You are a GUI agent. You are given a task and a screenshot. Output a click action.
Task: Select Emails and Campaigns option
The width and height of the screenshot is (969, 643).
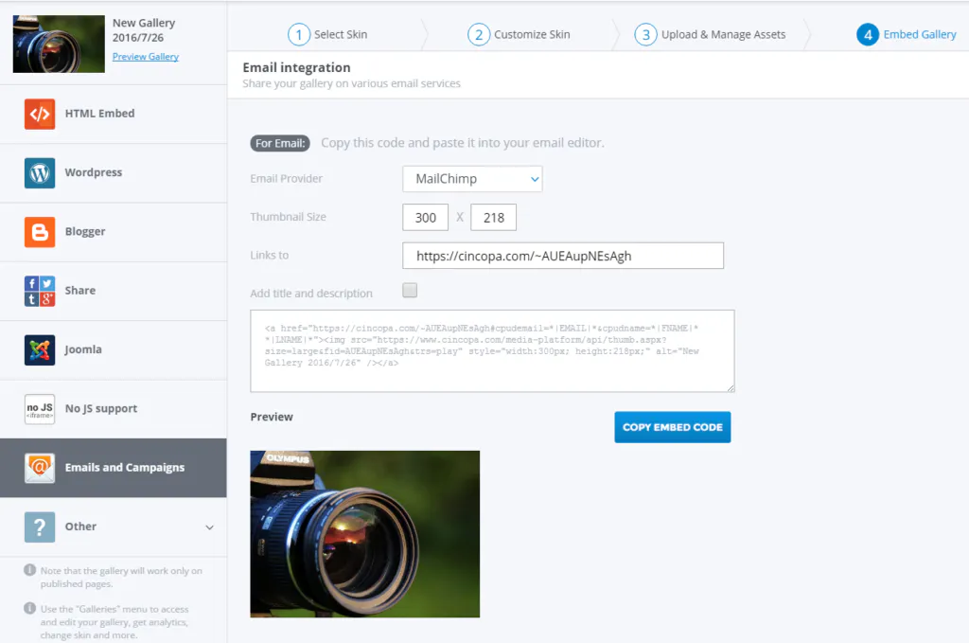tap(114, 468)
